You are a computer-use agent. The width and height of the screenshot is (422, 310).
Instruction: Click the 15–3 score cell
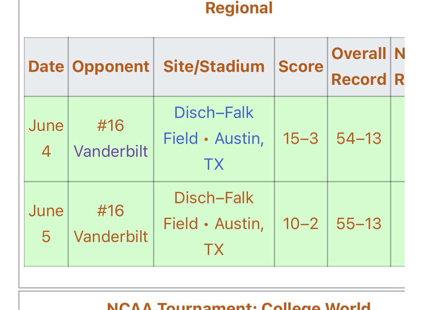(300, 139)
